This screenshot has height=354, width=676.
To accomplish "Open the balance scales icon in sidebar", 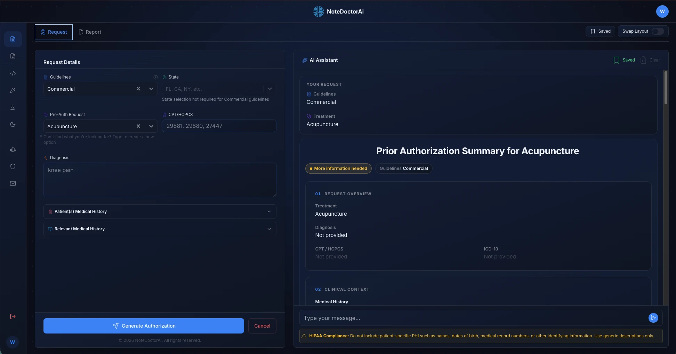I will [x=13, y=149].
